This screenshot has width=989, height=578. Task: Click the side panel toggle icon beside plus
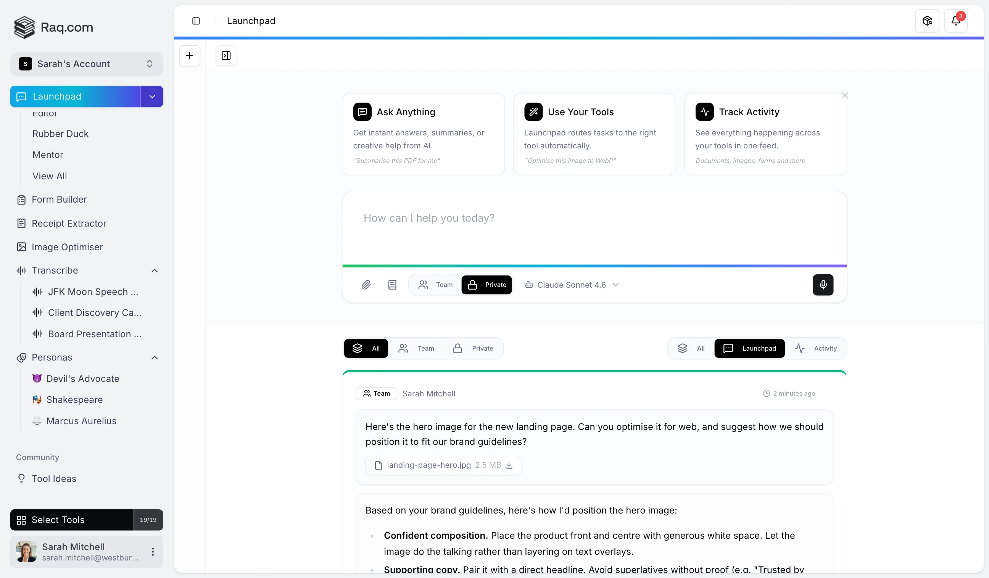(226, 55)
